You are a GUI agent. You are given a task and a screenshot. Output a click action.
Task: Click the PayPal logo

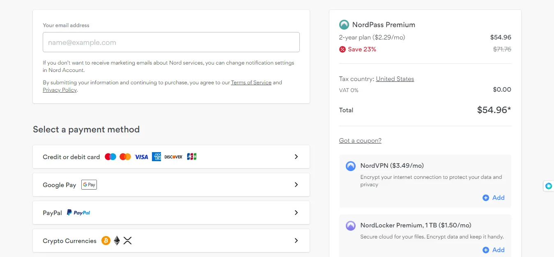coord(78,213)
